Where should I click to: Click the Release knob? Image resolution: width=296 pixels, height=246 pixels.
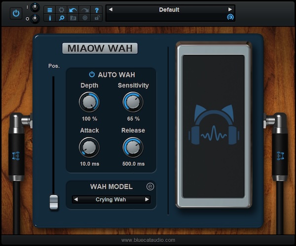tap(133, 147)
